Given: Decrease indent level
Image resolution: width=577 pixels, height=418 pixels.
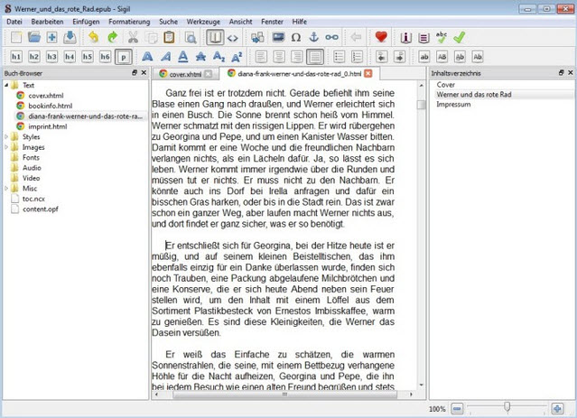Looking at the screenshot, I should pyautogui.click(x=381, y=57).
